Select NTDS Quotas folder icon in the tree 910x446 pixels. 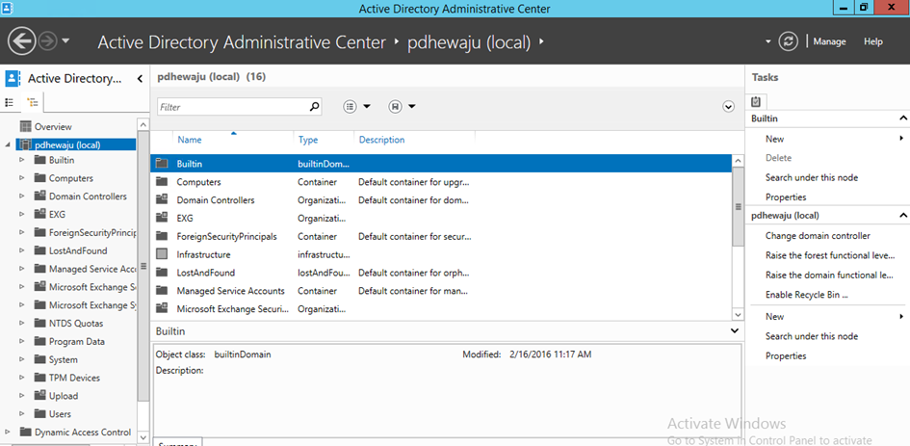click(40, 323)
